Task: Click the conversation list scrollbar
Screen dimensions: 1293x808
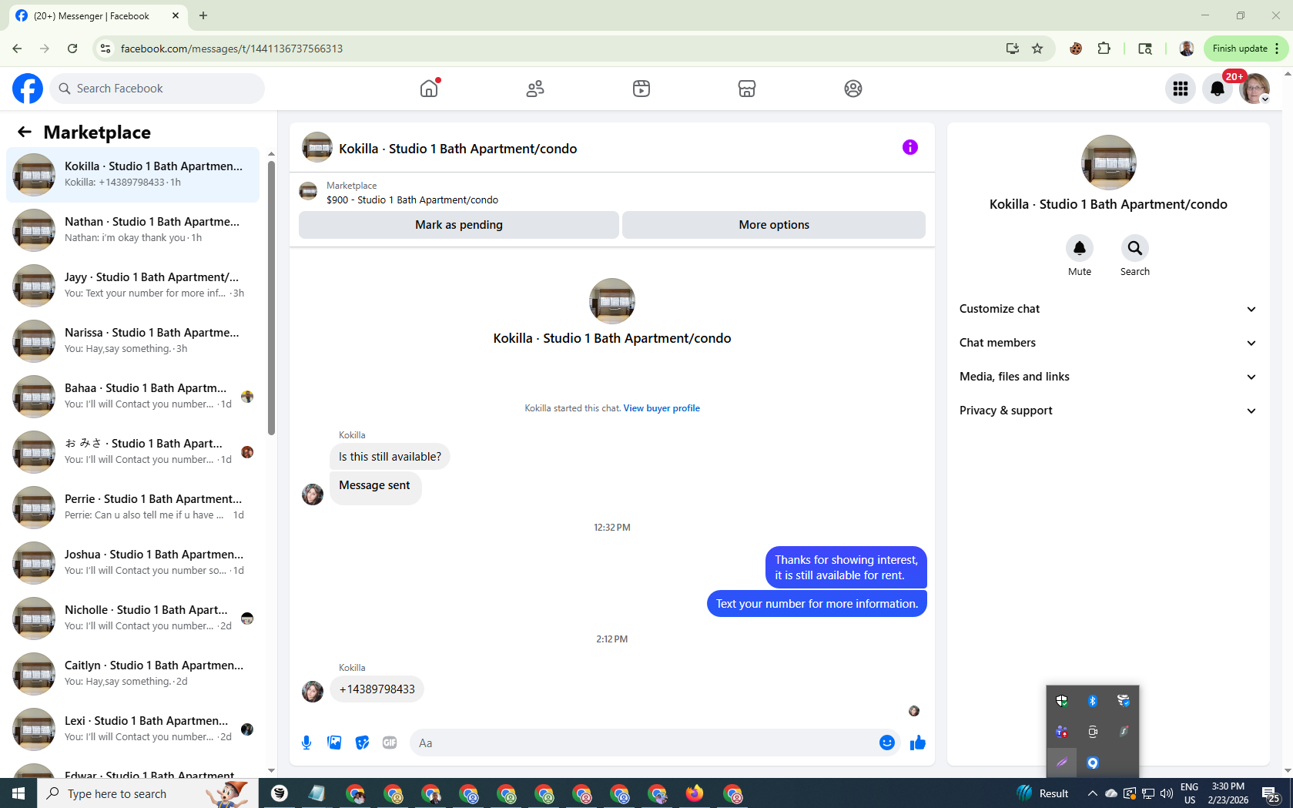Action: 271,297
